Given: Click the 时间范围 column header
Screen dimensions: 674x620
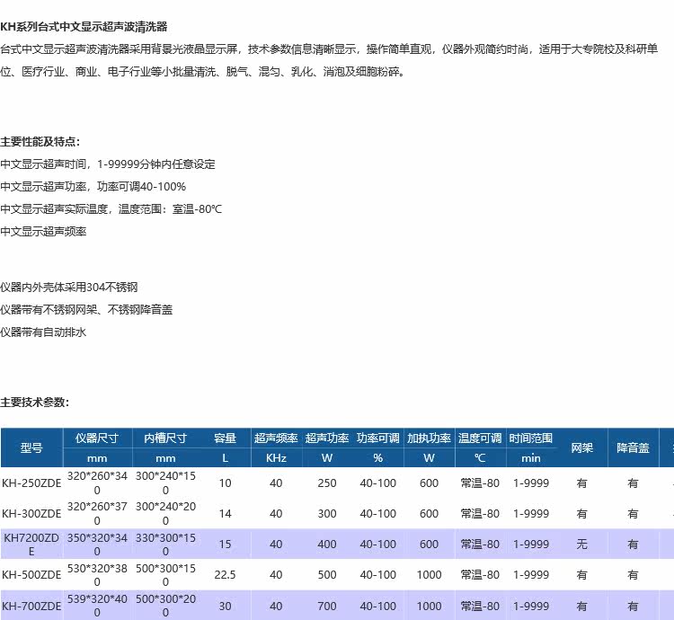Looking at the screenshot, I should pyautogui.click(x=531, y=438).
